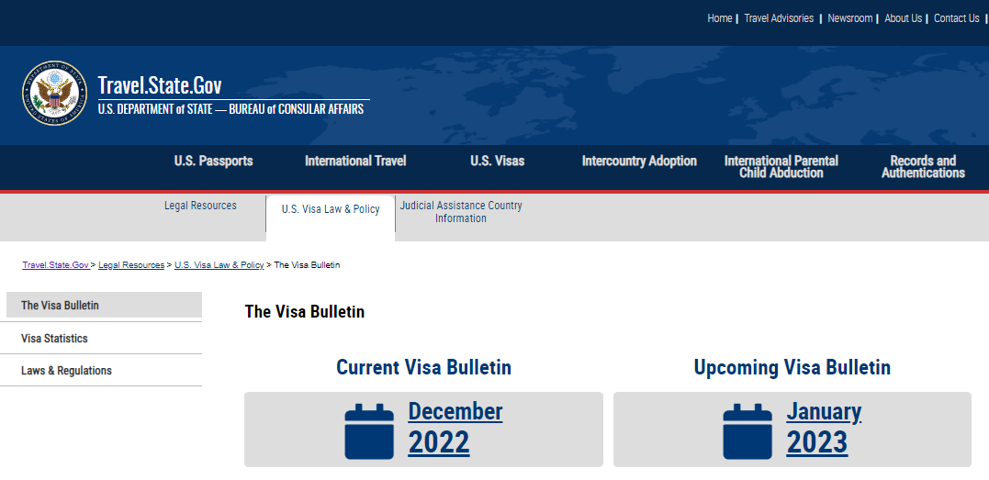Open the Intercountry Adoption menu
This screenshot has width=989, height=480.
pyautogui.click(x=639, y=161)
